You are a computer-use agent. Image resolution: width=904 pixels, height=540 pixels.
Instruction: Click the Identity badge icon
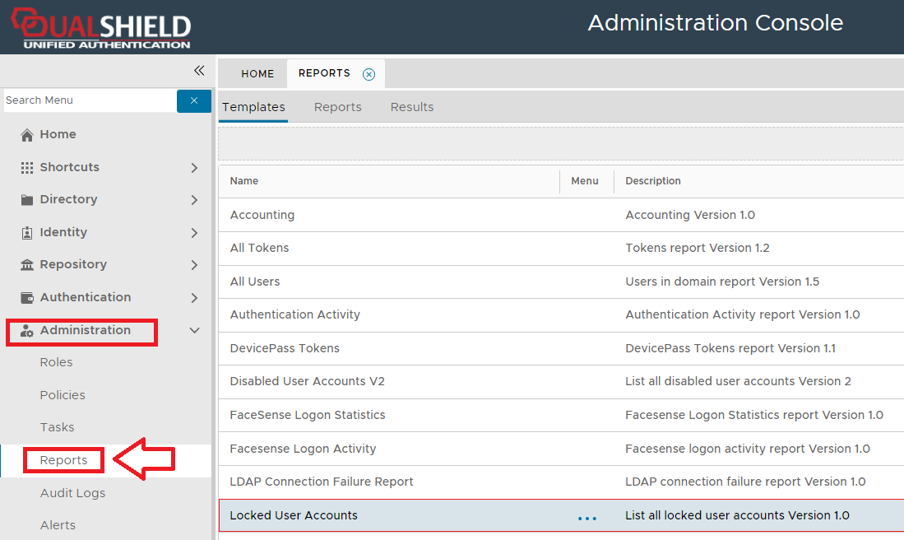tap(27, 233)
